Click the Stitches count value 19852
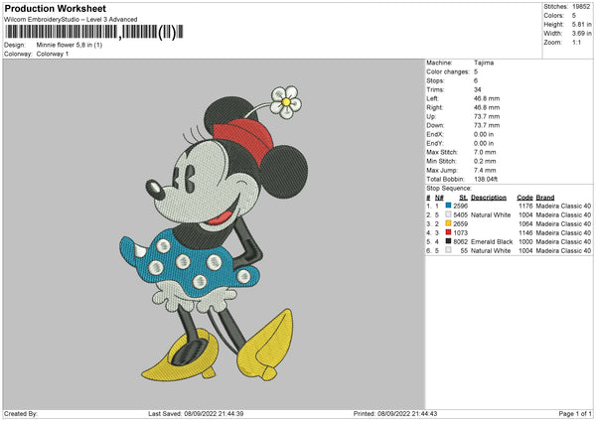This screenshot has height=421, width=596. coord(582,7)
